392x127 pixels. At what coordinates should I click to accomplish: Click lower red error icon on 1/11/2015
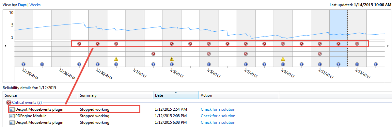pos(320,54)
